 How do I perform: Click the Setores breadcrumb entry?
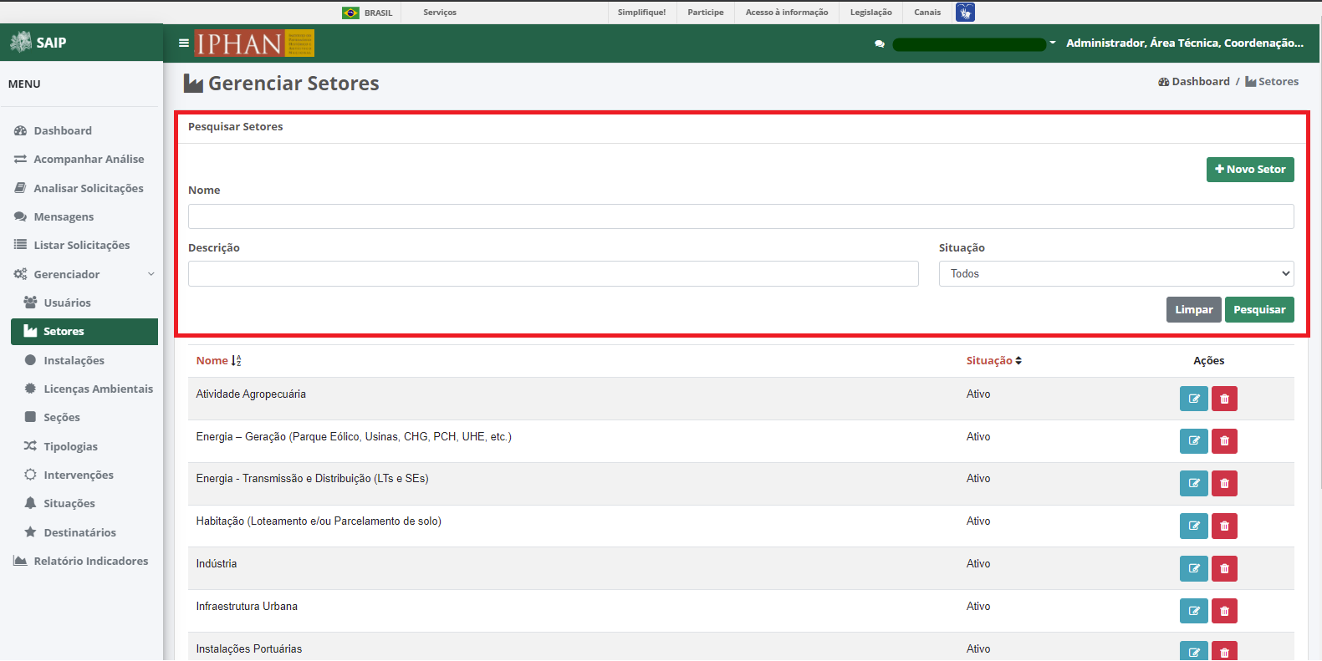1272,82
